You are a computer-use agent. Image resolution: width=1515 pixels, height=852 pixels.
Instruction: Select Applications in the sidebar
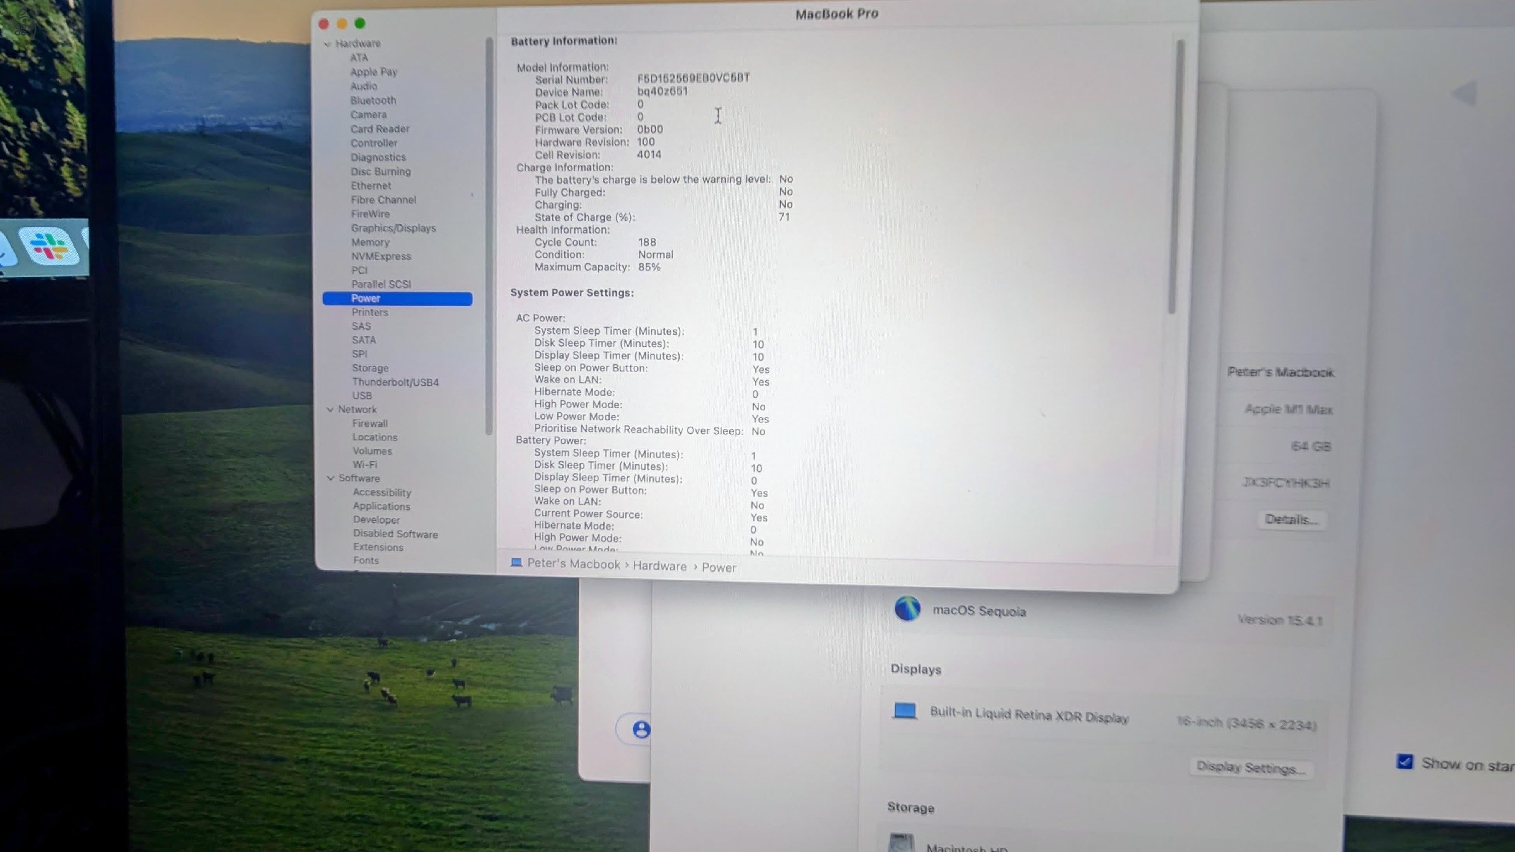tap(381, 506)
